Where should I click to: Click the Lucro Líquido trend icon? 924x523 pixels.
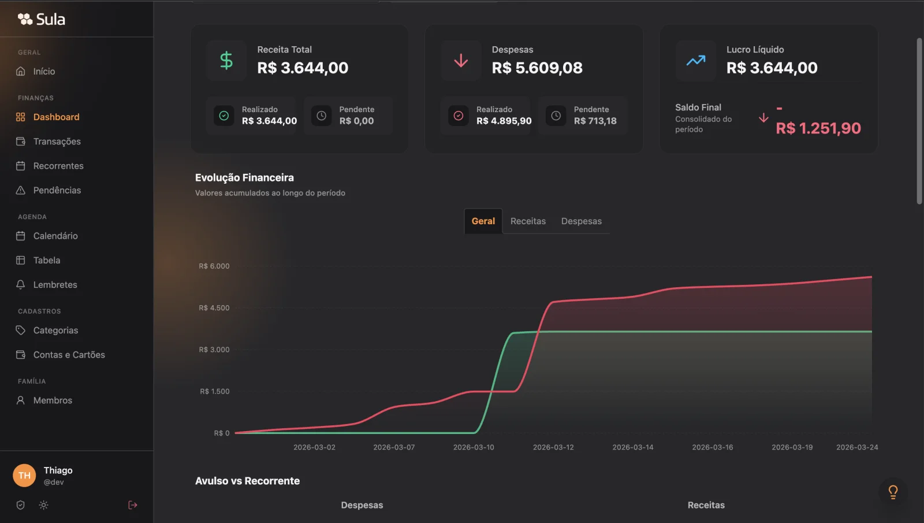click(x=695, y=60)
